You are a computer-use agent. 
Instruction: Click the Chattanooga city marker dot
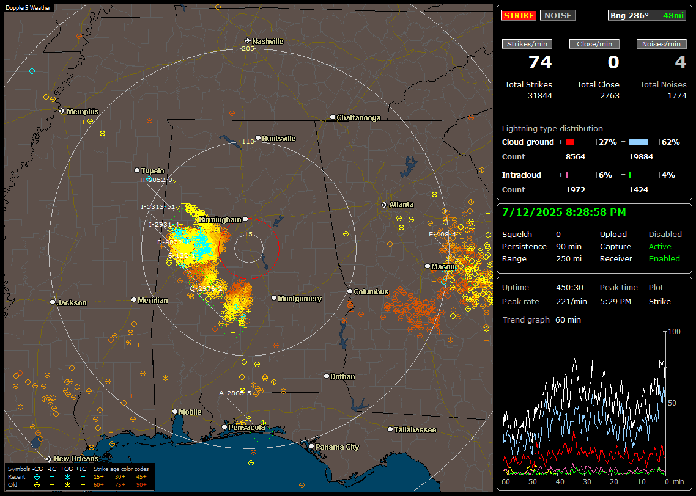click(x=333, y=117)
